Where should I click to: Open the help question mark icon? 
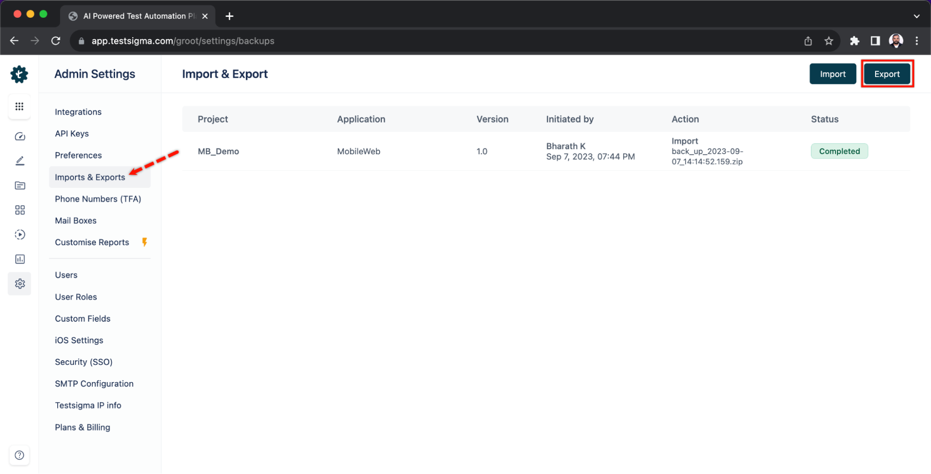coord(20,455)
